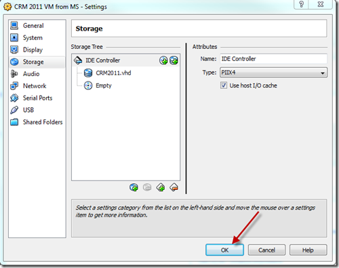Confirm settings with OK button

coord(224,250)
